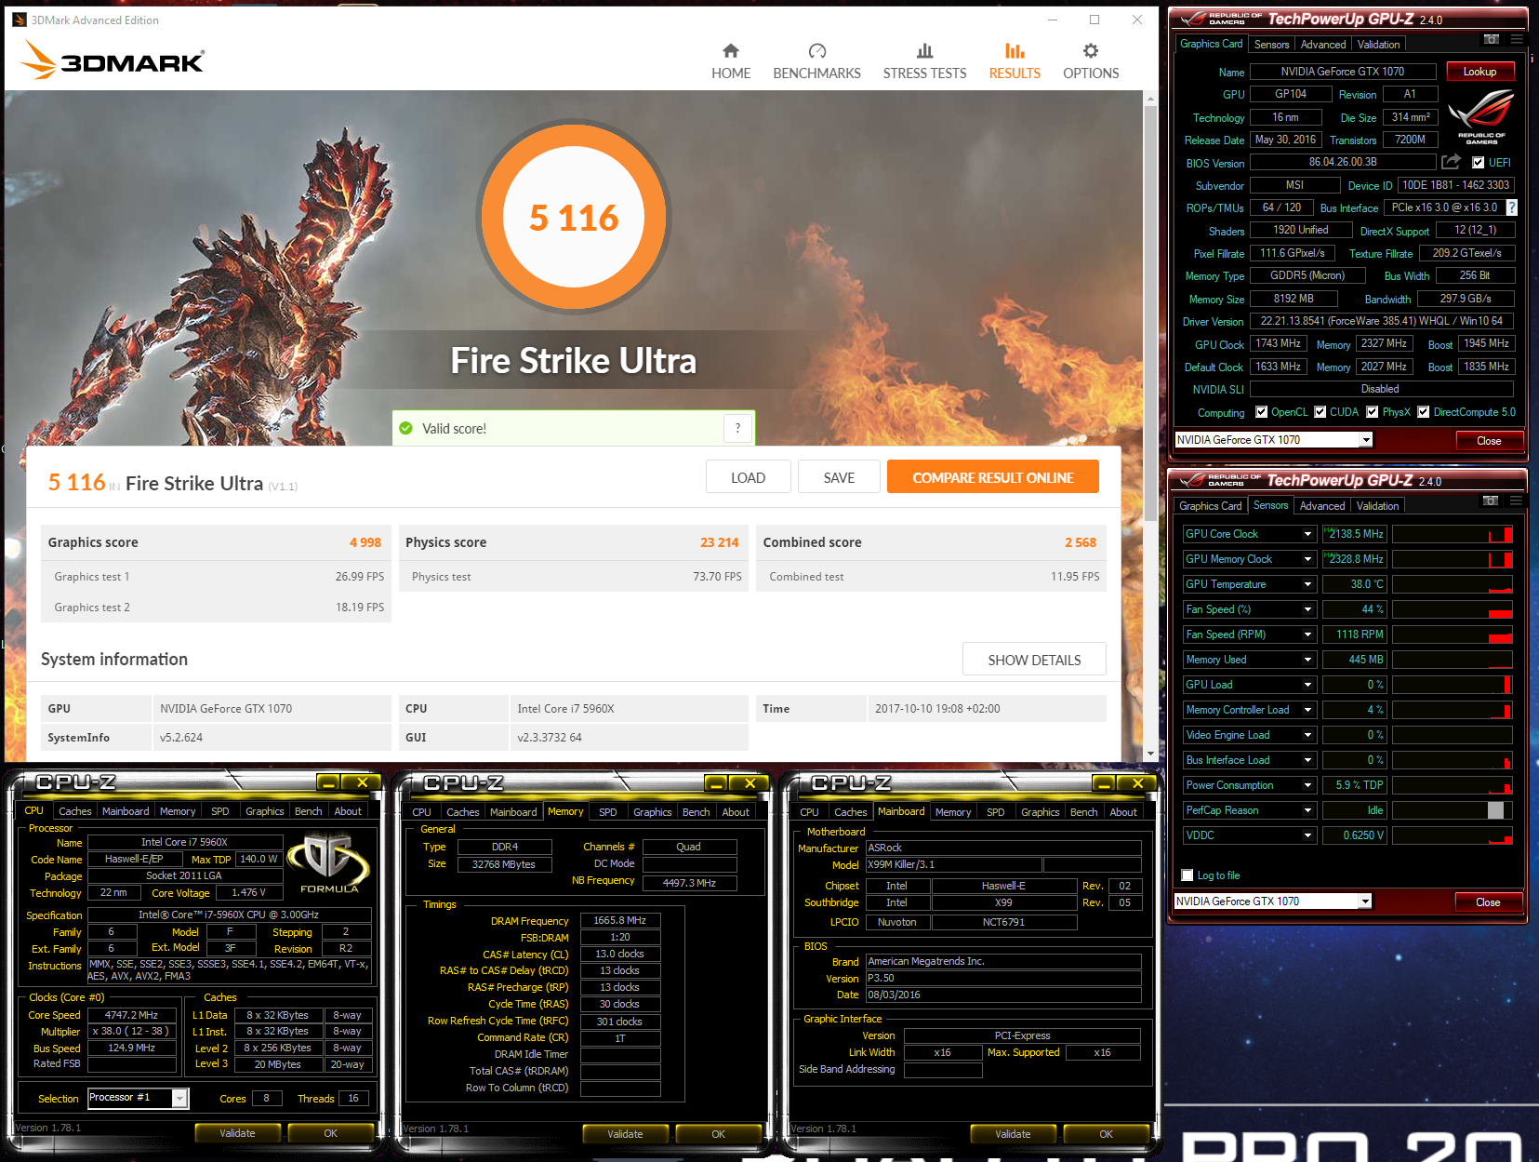The image size is (1539, 1162).
Task: Switch to Validation tab in upper GPU-Z
Action: (x=1378, y=45)
